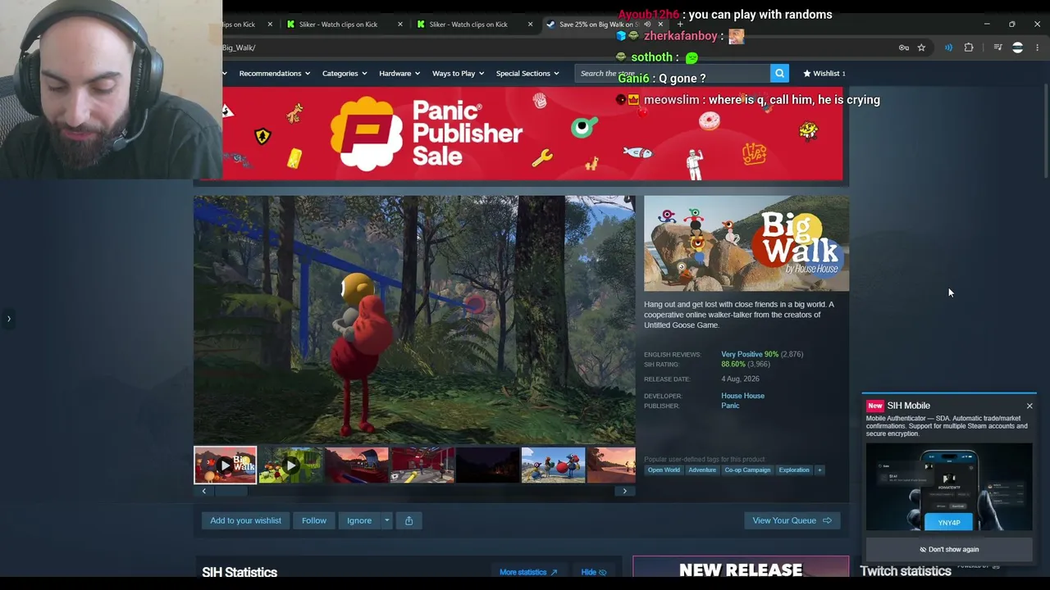Mute the Big Walk tab audio icon

[648, 25]
